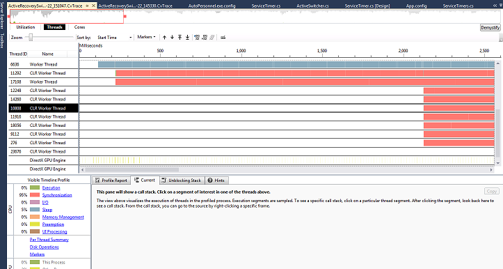Image resolution: width=503 pixels, height=269 pixels.
Task: Click blue Sleep color swatch
Action: click(x=35, y=210)
